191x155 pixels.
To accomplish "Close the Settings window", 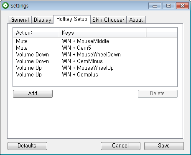I will (x=182, y=6).
